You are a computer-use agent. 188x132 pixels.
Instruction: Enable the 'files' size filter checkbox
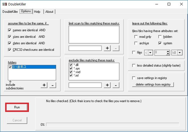coord(134,53)
